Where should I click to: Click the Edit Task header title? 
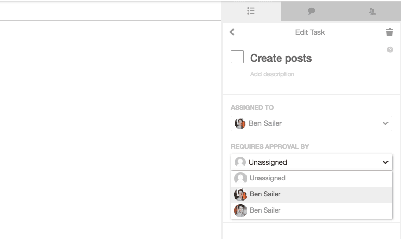(309, 32)
